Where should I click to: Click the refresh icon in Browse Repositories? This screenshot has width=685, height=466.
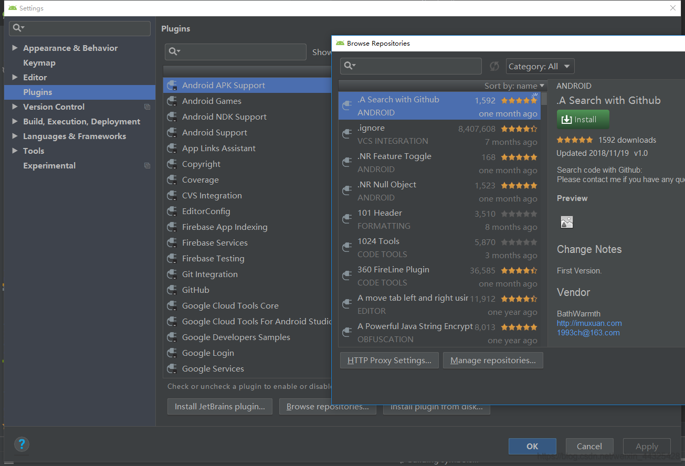click(x=494, y=66)
